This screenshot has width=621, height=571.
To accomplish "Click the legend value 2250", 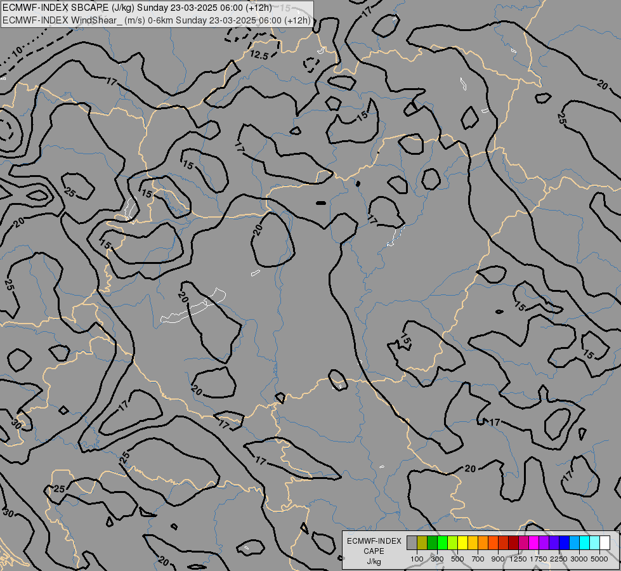I will pos(559,559).
